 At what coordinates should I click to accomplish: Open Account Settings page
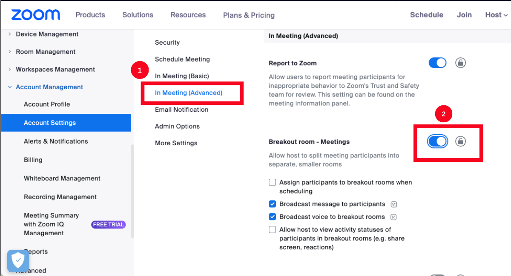(x=66, y=123)
